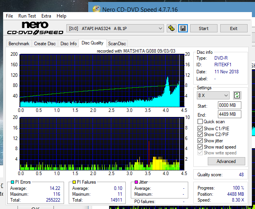Click the Start position field 0000 MB
255x209 pixels.
pos(230,105)
